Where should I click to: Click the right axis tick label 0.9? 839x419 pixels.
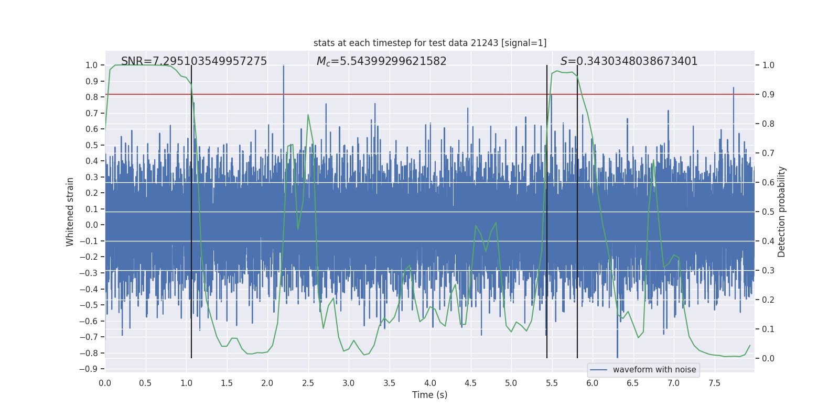(768, 95)
